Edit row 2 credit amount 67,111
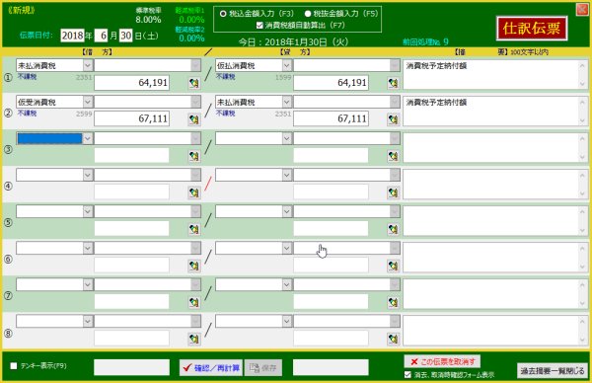 point(331,119)
